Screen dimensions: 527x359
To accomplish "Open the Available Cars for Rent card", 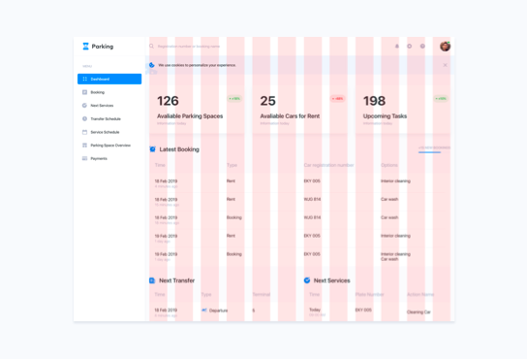I will click(x=299, y=110).
